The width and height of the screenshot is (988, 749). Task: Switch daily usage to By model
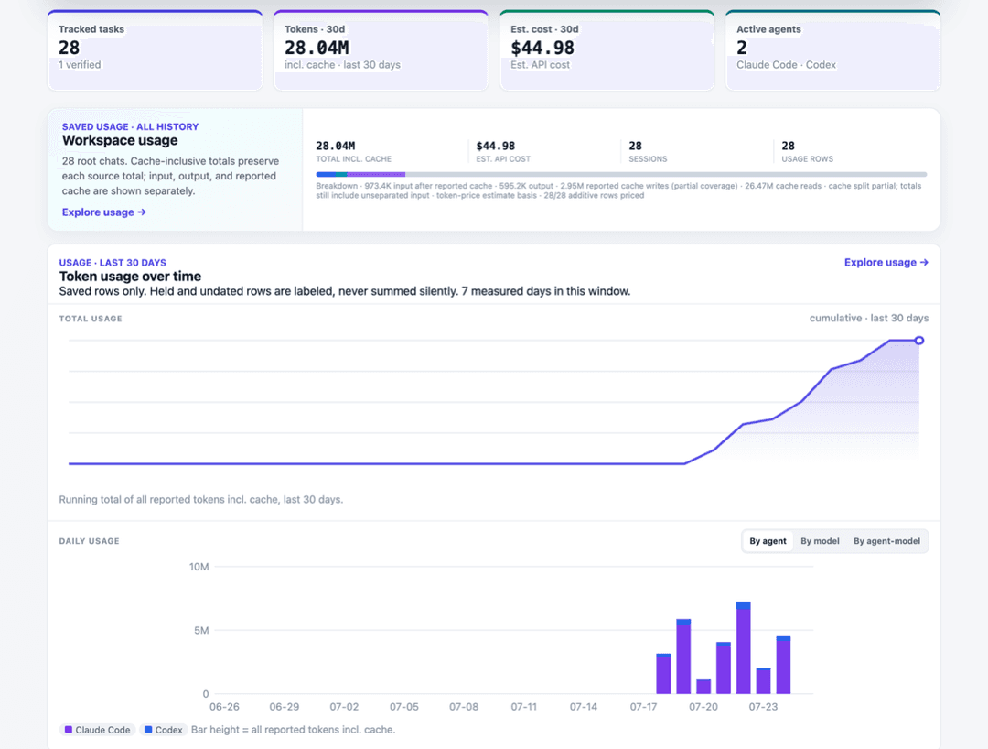(x=820, y=541)
